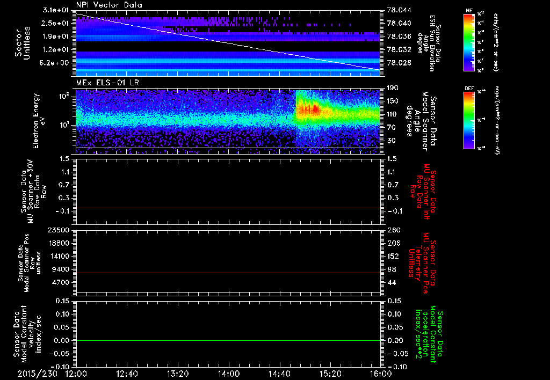Click the 150 scanner angle tick value

[x=393, y=101]
